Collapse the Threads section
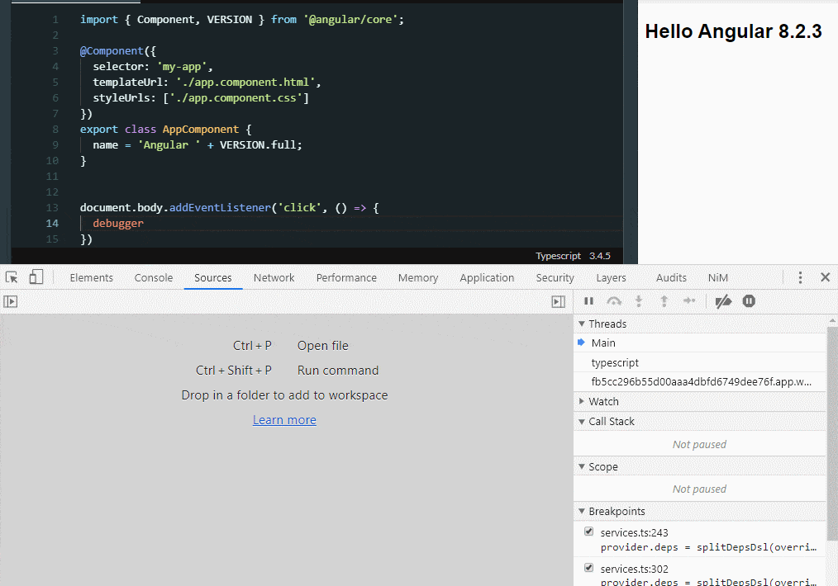838x586 pixels. tap(582, 324)
